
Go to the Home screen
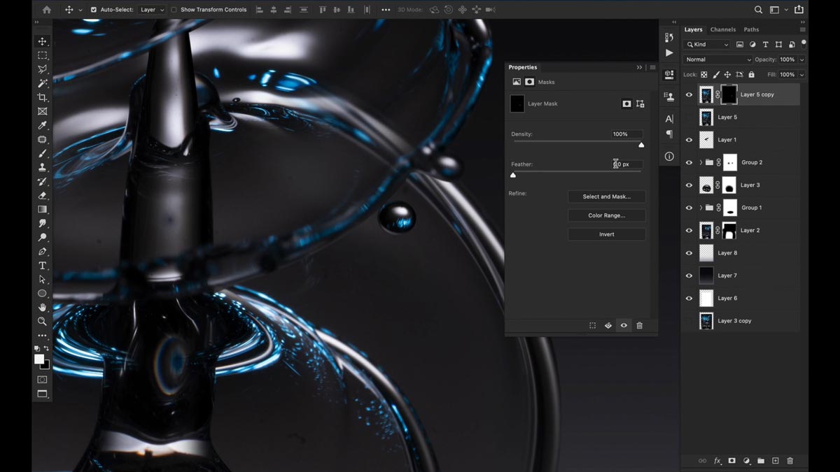tap(47, 10)
